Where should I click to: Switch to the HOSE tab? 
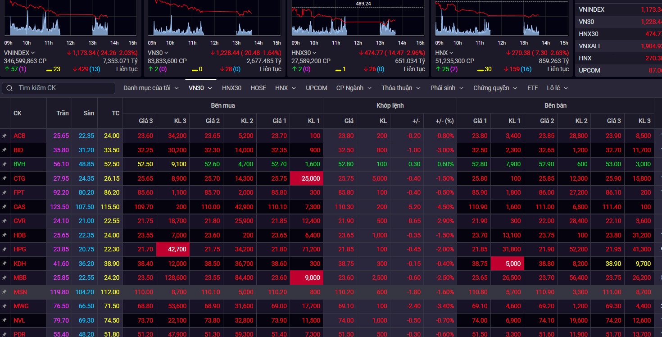point(258,88)
